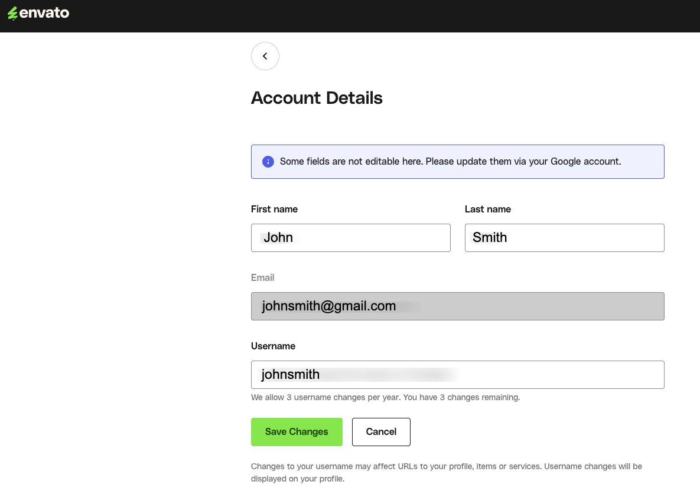Image resolution: width=700 pixels, height=491 pixels.
Task: Click the info symbol next to the Google account message
Action: (x=268, y=161)
